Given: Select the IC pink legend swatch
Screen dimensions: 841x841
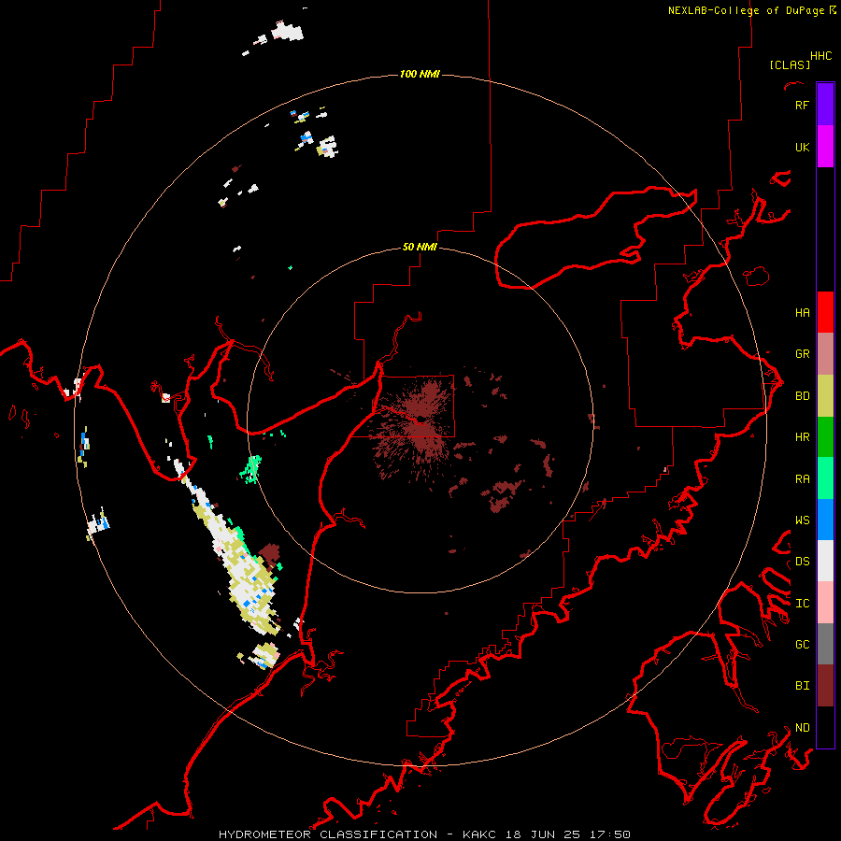Looking at the screenshot, I should [825, 603].
